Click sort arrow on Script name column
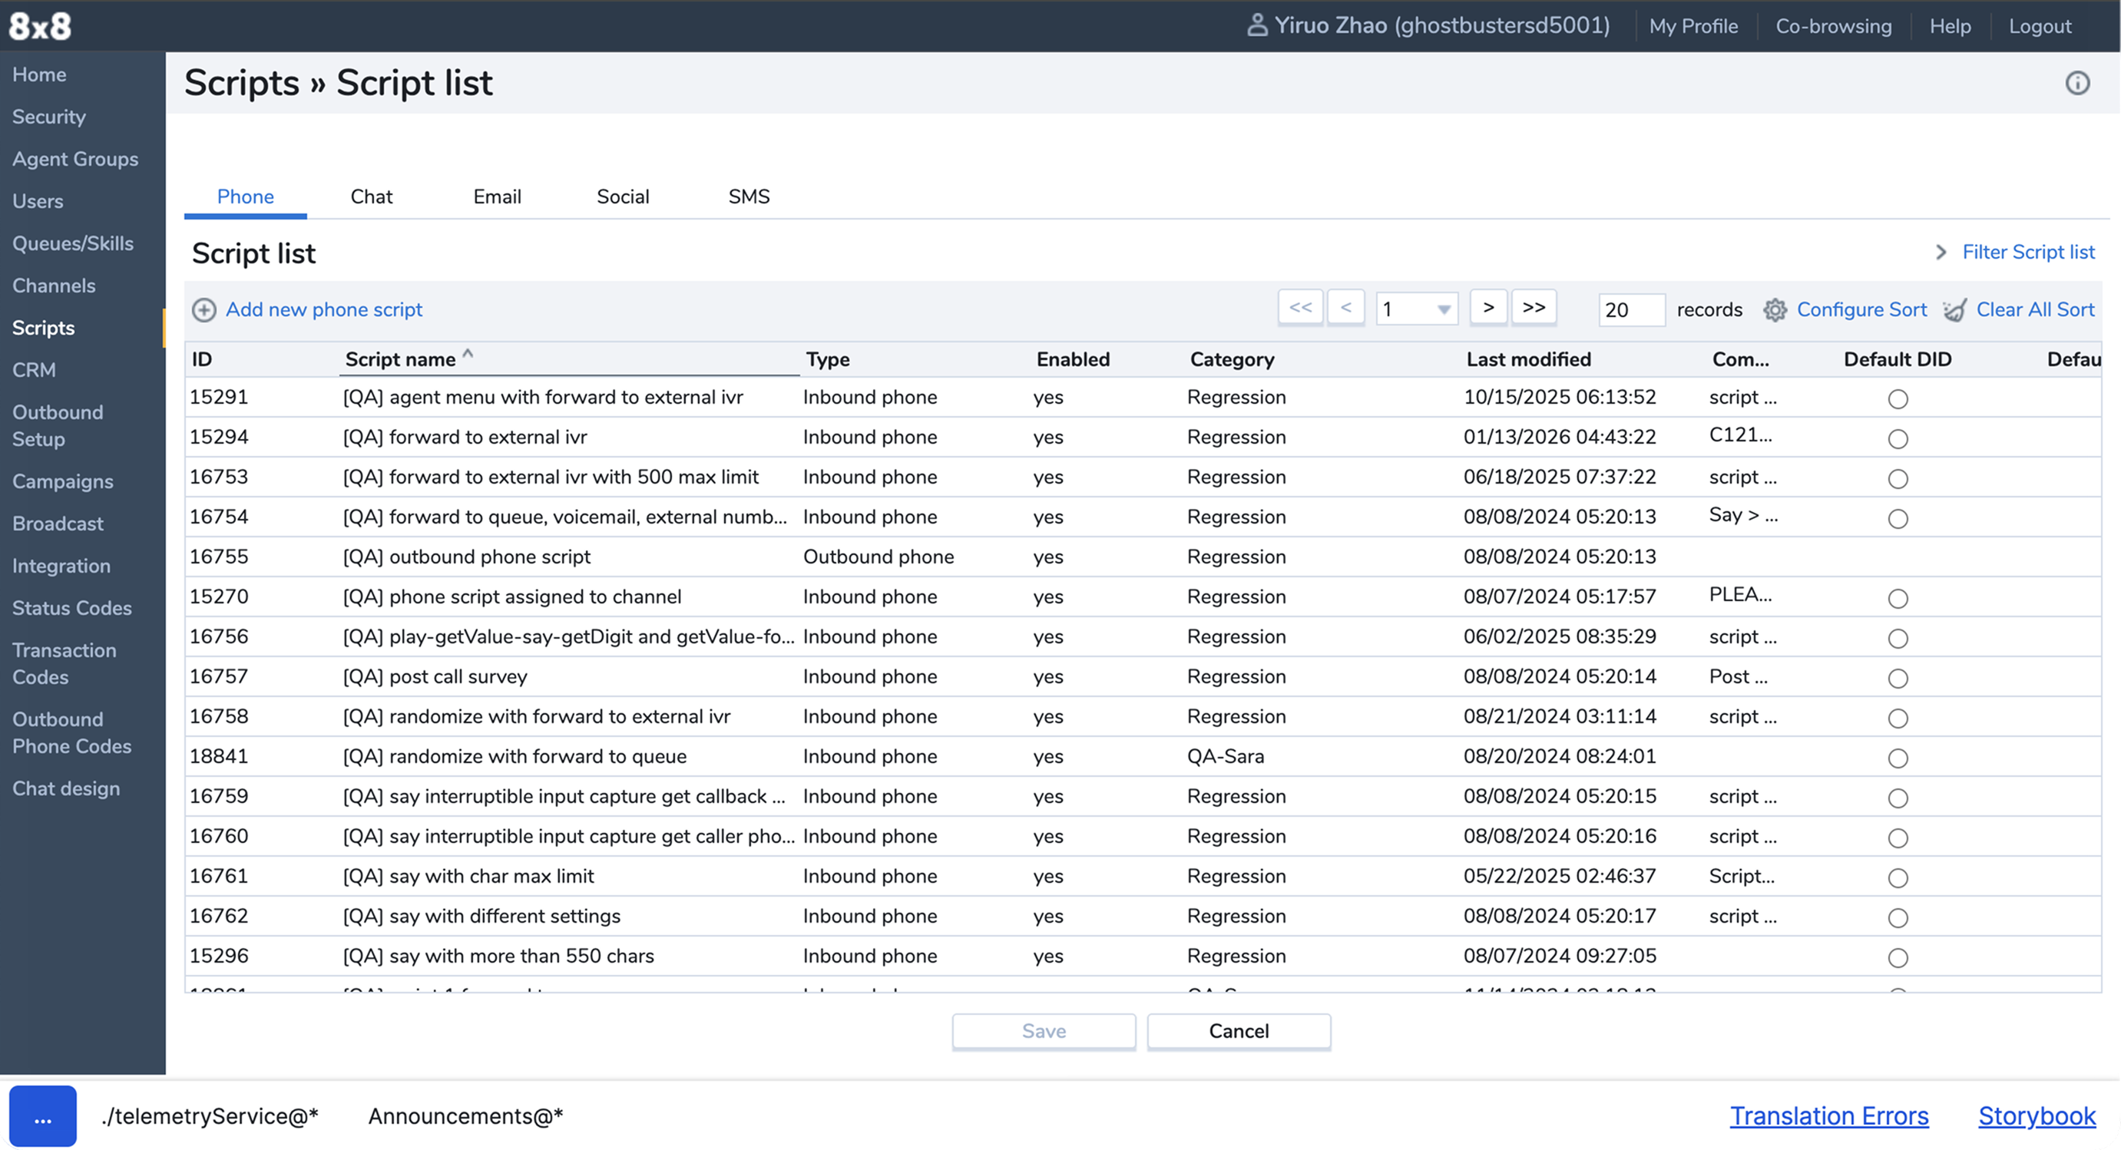2121x1150 pixels. coord(468,354)
